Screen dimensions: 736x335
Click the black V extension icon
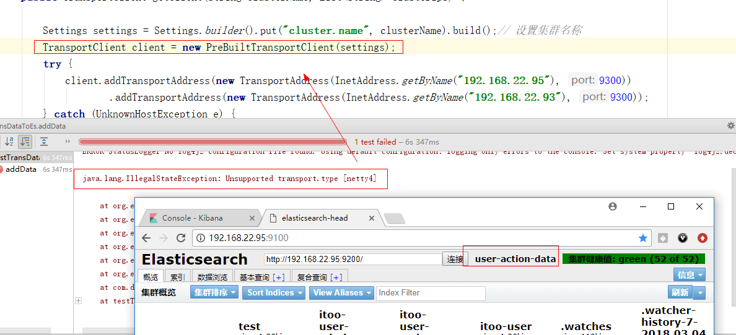683,238
